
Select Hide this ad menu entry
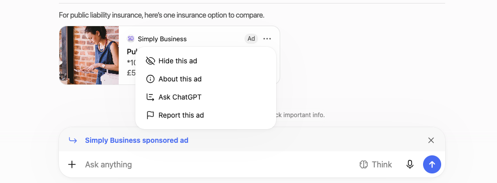click(206, 61)
